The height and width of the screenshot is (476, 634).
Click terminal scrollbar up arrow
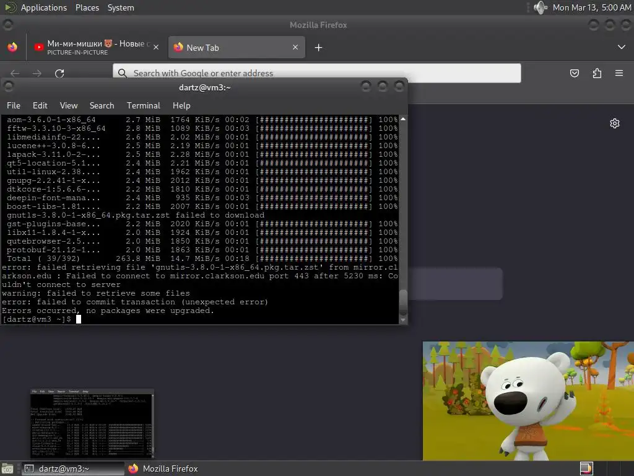[x=402, y=119]
